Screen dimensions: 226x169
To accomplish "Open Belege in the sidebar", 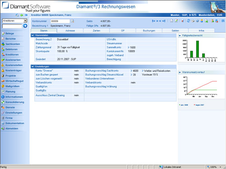I will point(9,33).
